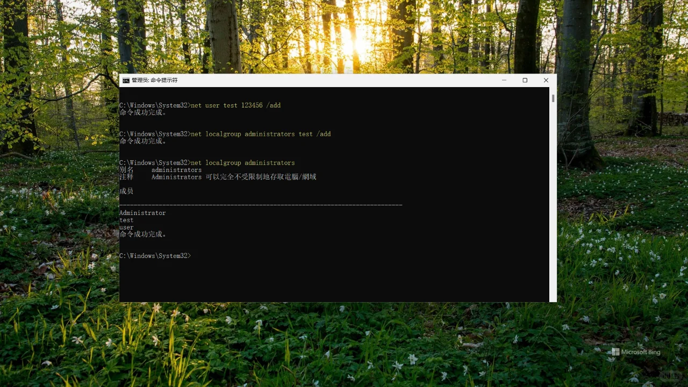The height and width of the screenshot is (387, 688).
Task: Close the Command Prompt window
Action: [546, 80]
